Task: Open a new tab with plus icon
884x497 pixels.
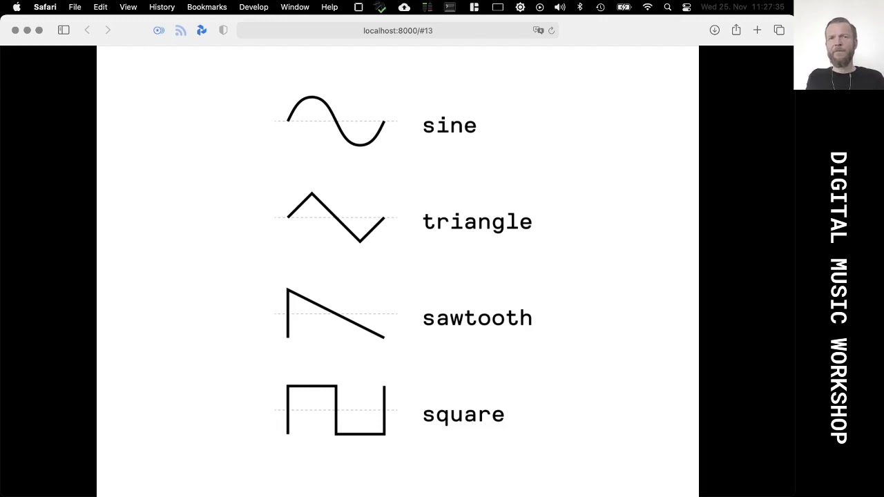Action: click(757, 30)
